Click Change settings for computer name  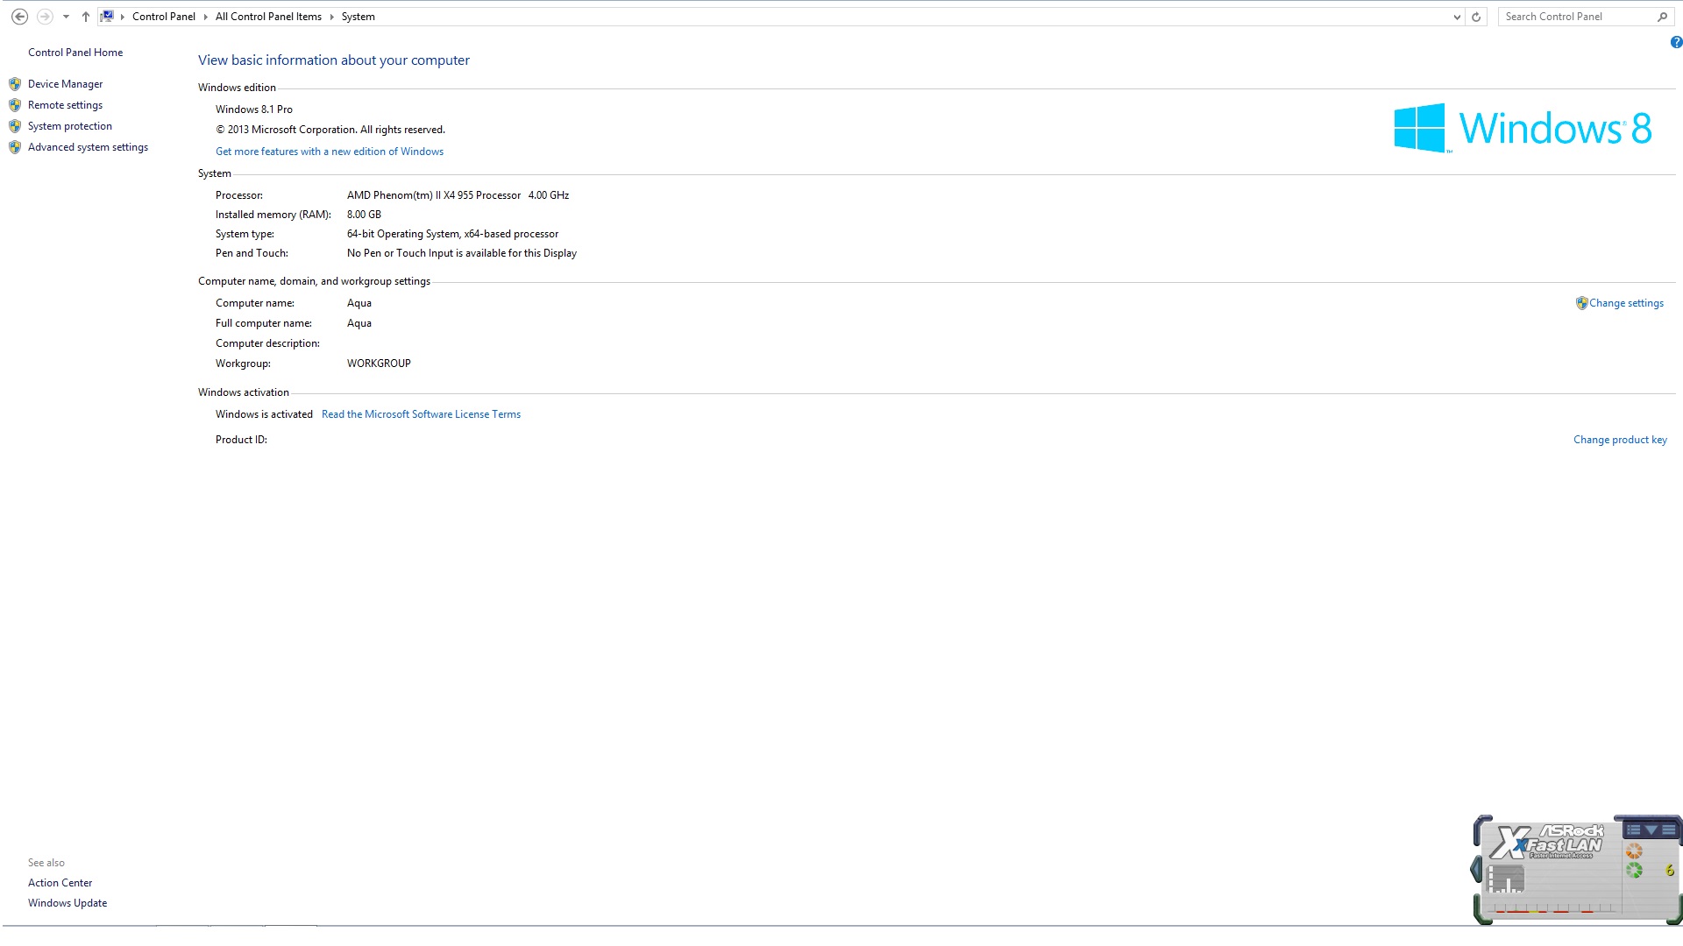(x=1625, y=303)
